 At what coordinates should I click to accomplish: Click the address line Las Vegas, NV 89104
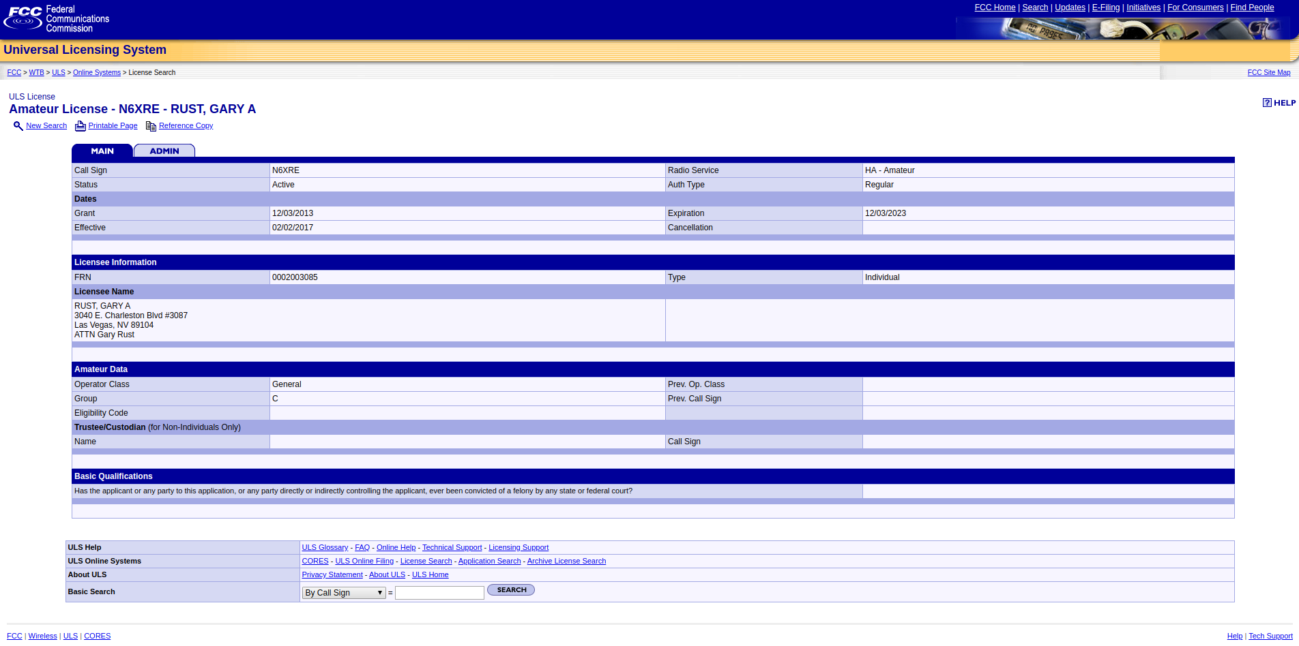[114, 325]
